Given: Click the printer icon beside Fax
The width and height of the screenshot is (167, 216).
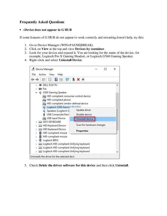Looking at the screenshot, I should coord(40,89).
